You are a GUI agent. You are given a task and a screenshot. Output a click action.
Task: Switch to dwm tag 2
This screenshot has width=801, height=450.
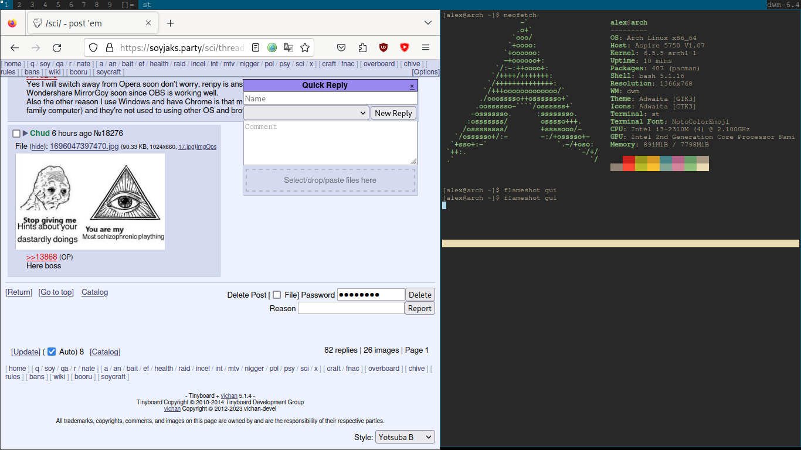pyautogui.click(x=19, y=5)
